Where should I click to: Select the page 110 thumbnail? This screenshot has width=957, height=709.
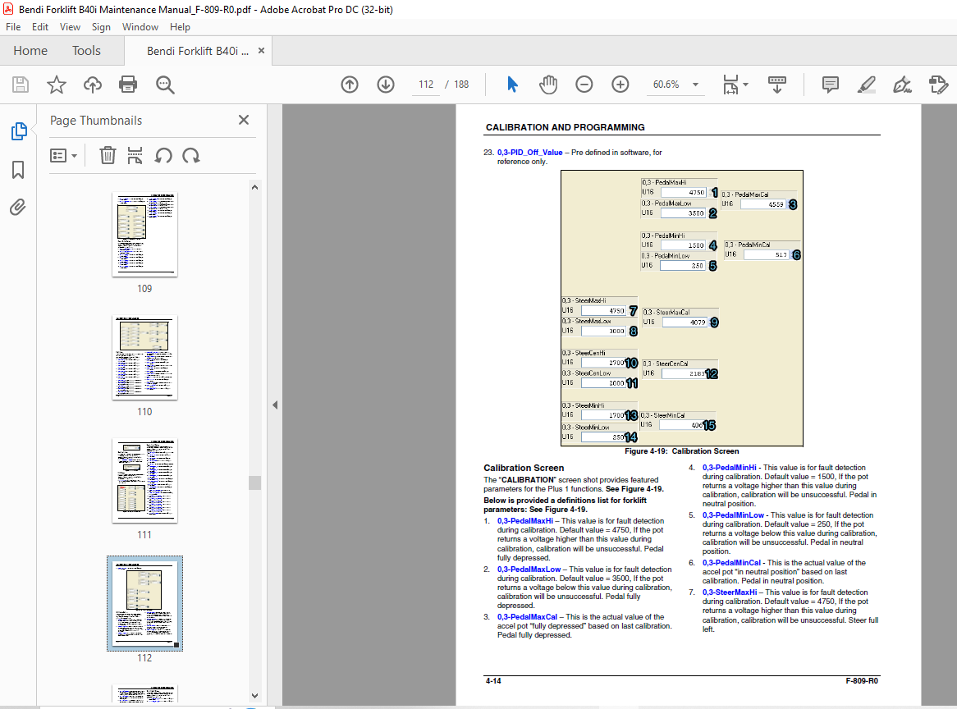tap(144, 358)
